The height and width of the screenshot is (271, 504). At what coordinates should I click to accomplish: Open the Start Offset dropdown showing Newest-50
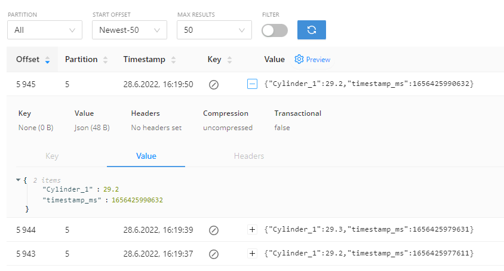pos(130,30)
